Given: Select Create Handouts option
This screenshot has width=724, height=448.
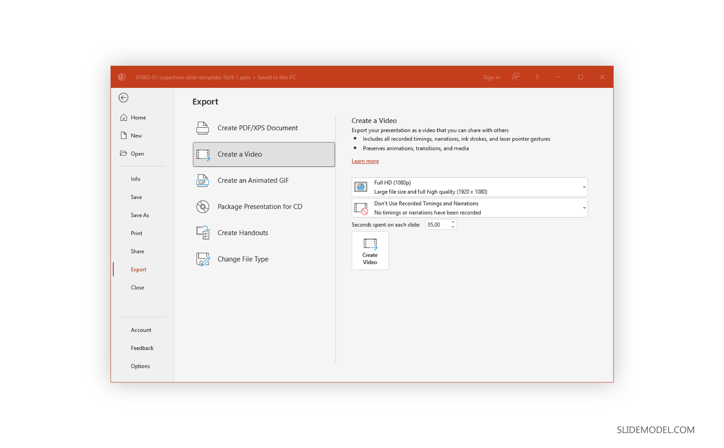Looking at the screenshot, I should (x=264, y=233).
